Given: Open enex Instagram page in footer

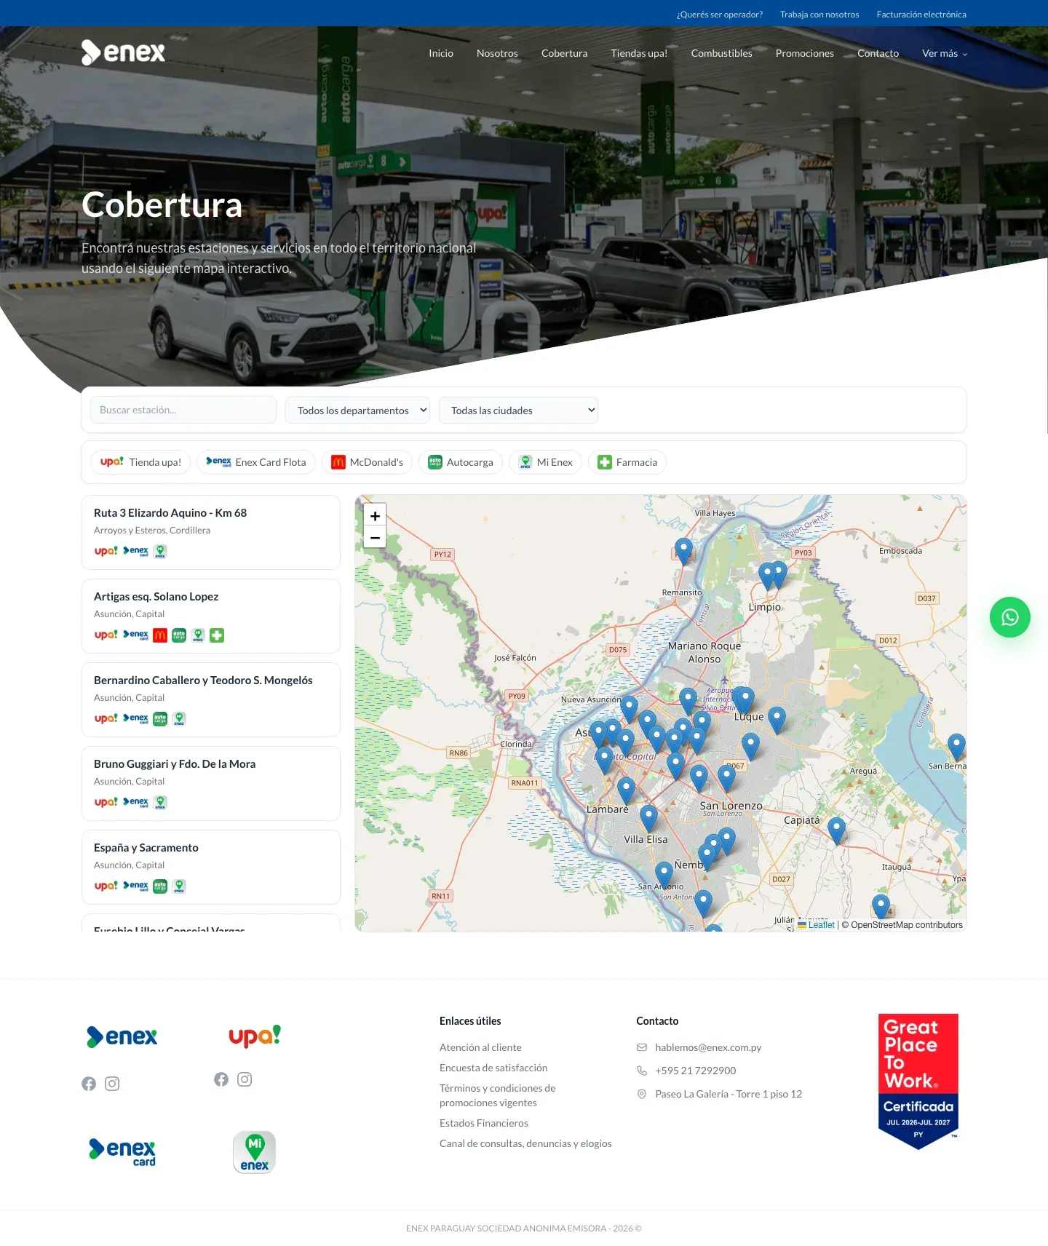Looking at the screenshot, I should [x=112, y=1084].
